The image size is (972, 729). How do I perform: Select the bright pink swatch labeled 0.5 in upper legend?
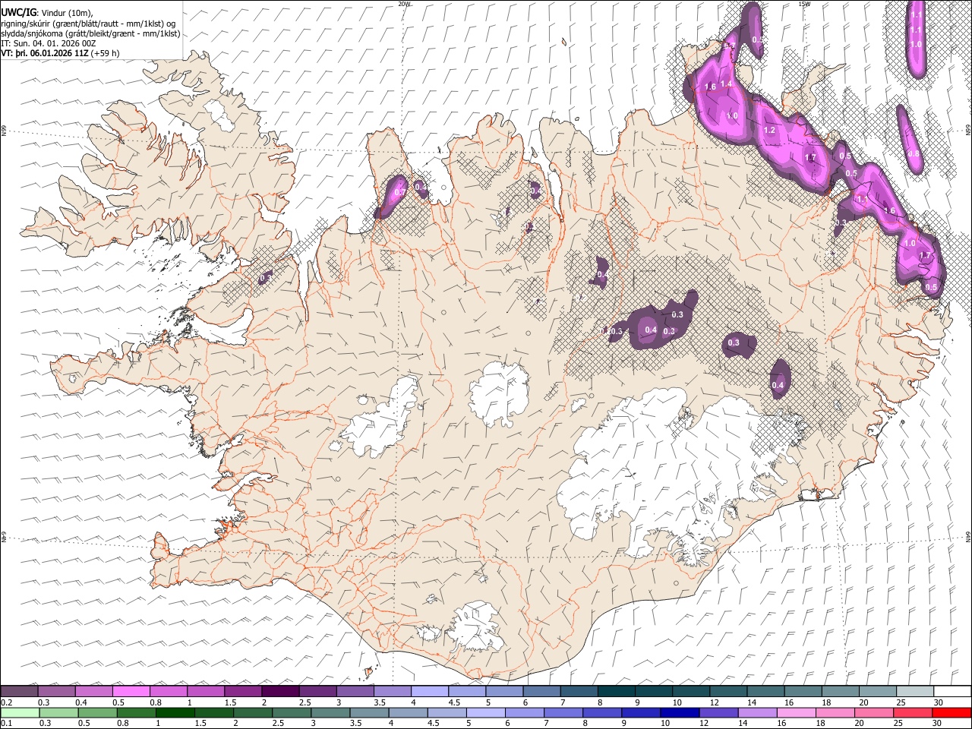131,691
